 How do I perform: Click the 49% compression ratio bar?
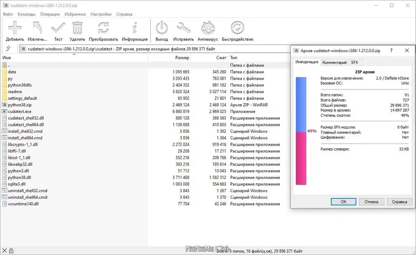(x=301, y=131)
